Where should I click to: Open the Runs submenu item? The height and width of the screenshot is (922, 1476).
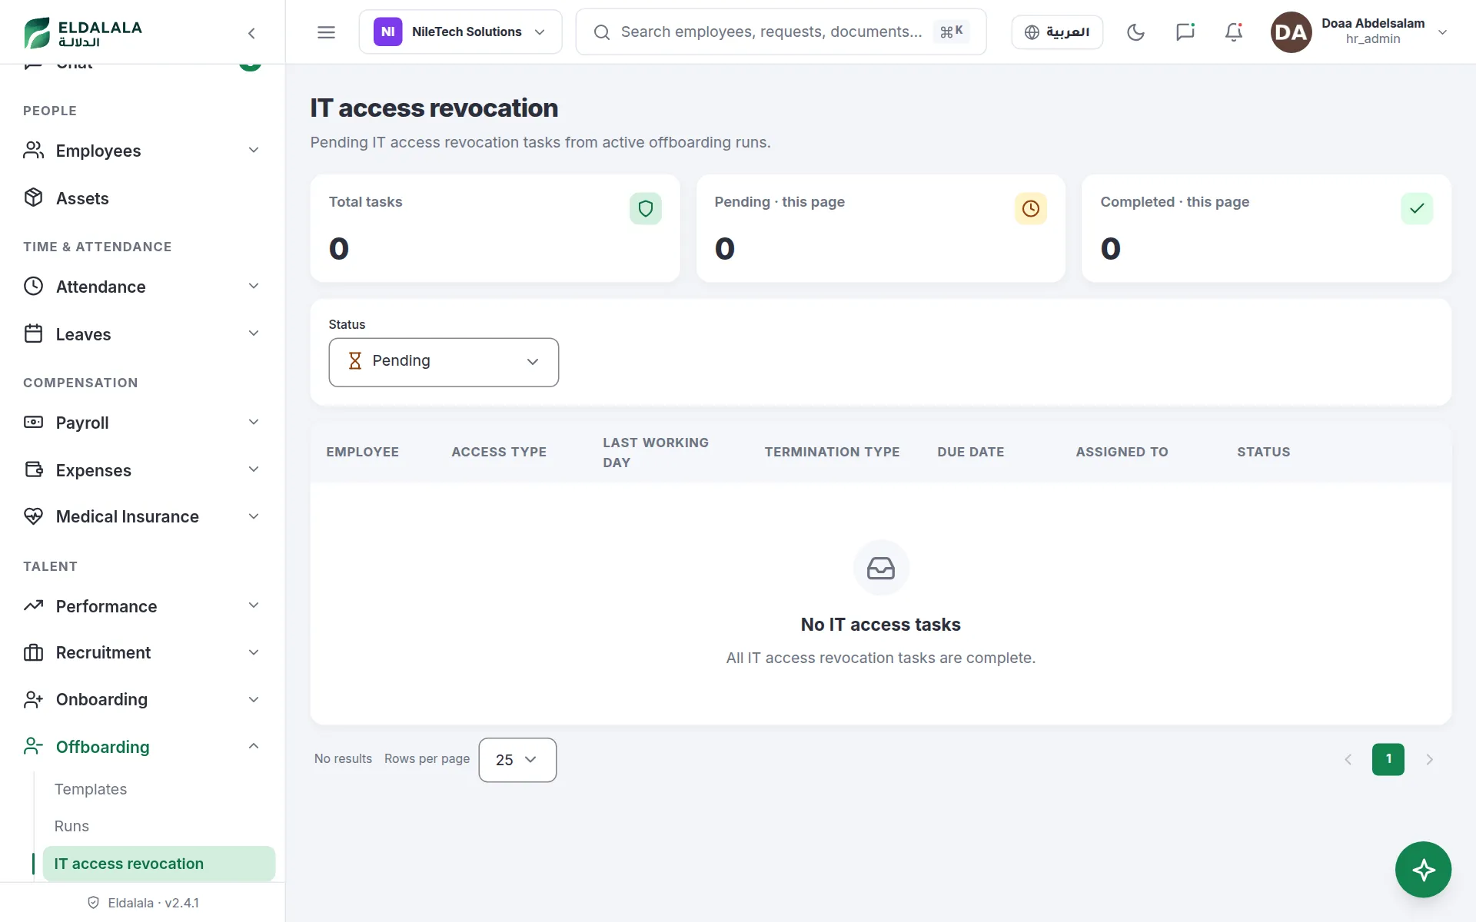pos(71,826)
